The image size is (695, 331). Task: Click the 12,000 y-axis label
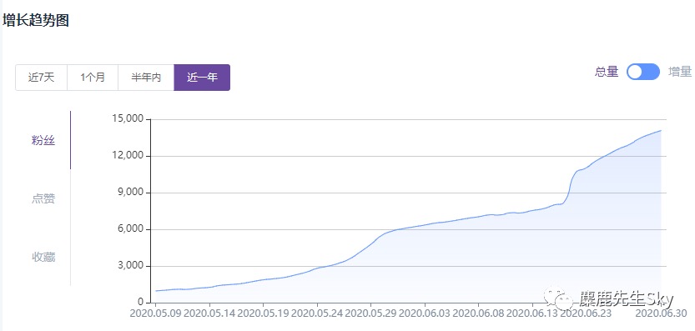(127, 156)
